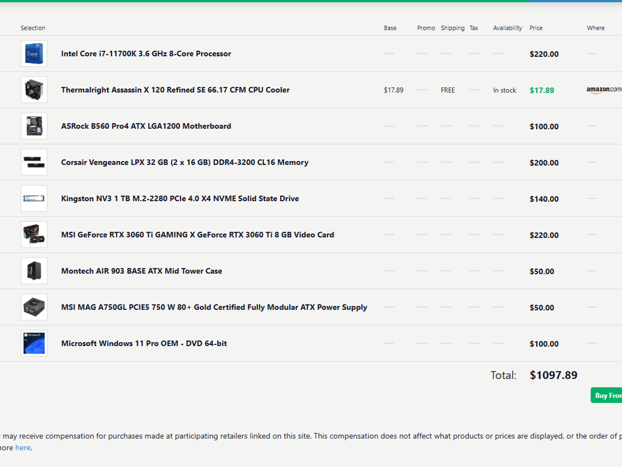Open Corsair Vengeance LPX 32 GB memory link
Viewport: 622px width, 467px height.
point(185,162)
